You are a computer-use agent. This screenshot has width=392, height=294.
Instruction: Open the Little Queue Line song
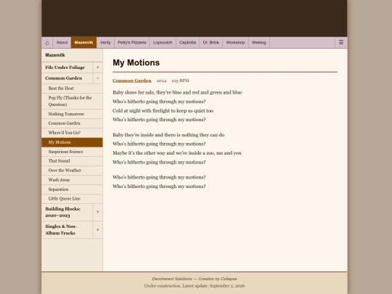pyautogui.click(x=72, y=199)
